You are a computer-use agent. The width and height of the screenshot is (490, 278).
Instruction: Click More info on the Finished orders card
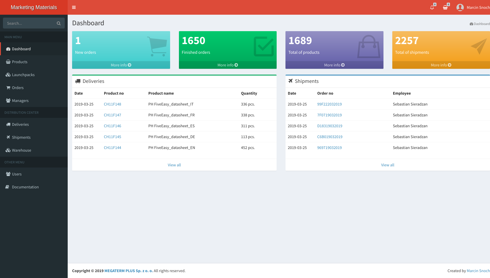click(227, 65)
